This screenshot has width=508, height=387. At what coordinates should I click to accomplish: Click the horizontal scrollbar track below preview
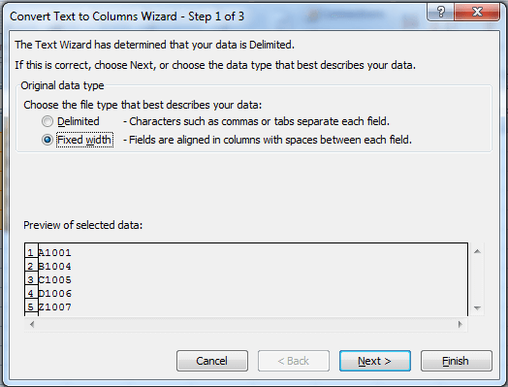pyautogui.click(x=246, y=324)
